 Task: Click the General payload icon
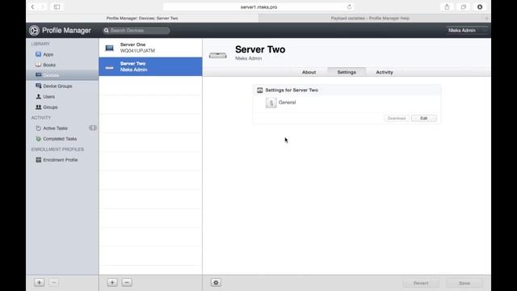pyautogui.click(x=271, y=103)
